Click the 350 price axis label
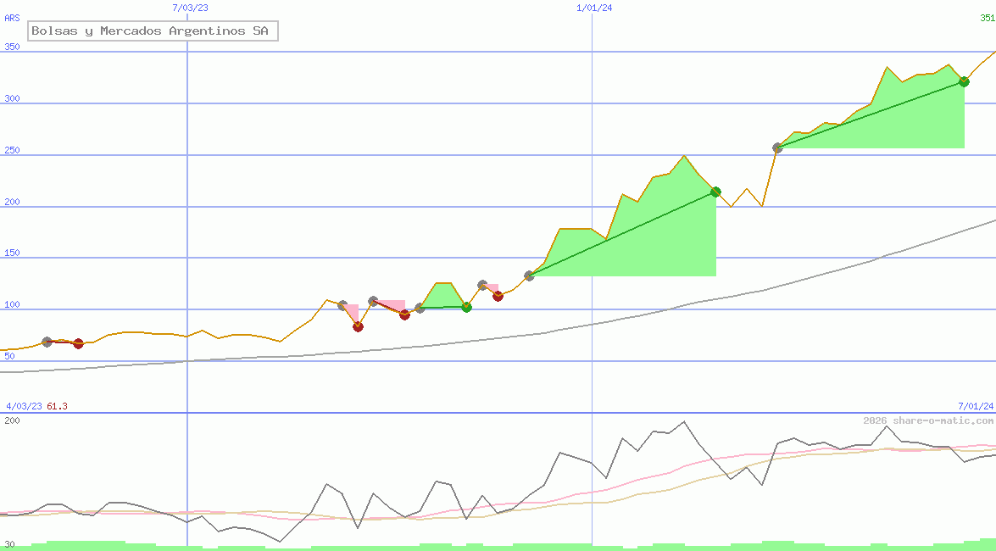The width and height of the screenshot is (996, 551). (x=12, y=47)
